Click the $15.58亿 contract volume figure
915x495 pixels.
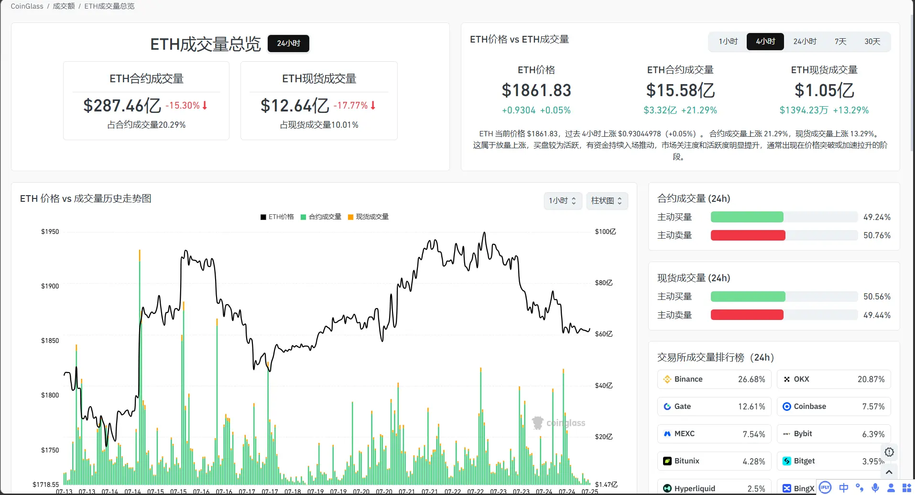680,90
